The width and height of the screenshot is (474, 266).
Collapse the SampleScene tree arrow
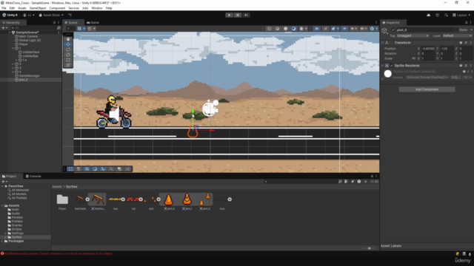[10, 33]
